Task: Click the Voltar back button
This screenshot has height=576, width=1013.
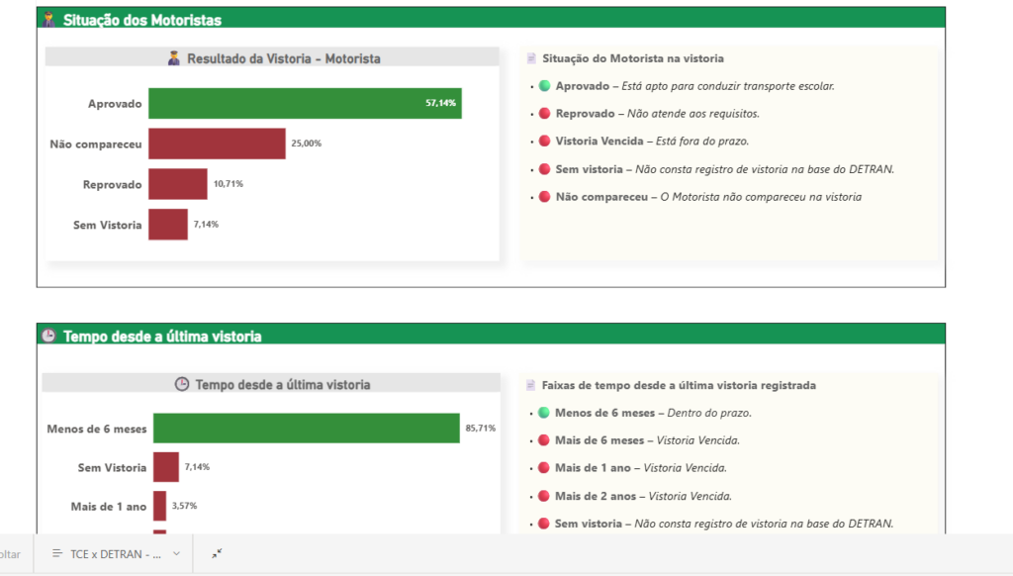Action: coord(10,554)
